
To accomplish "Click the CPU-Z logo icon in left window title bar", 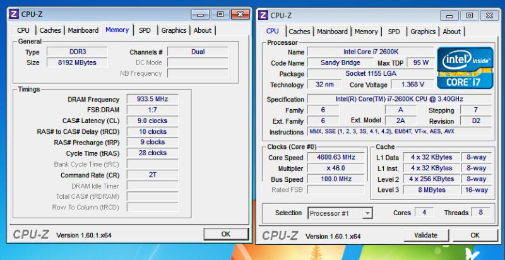I will (14, 14).
